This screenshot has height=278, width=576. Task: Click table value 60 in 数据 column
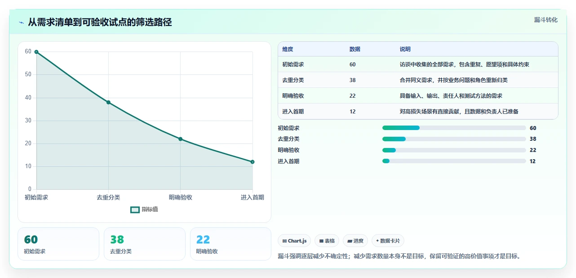point(352,65)
